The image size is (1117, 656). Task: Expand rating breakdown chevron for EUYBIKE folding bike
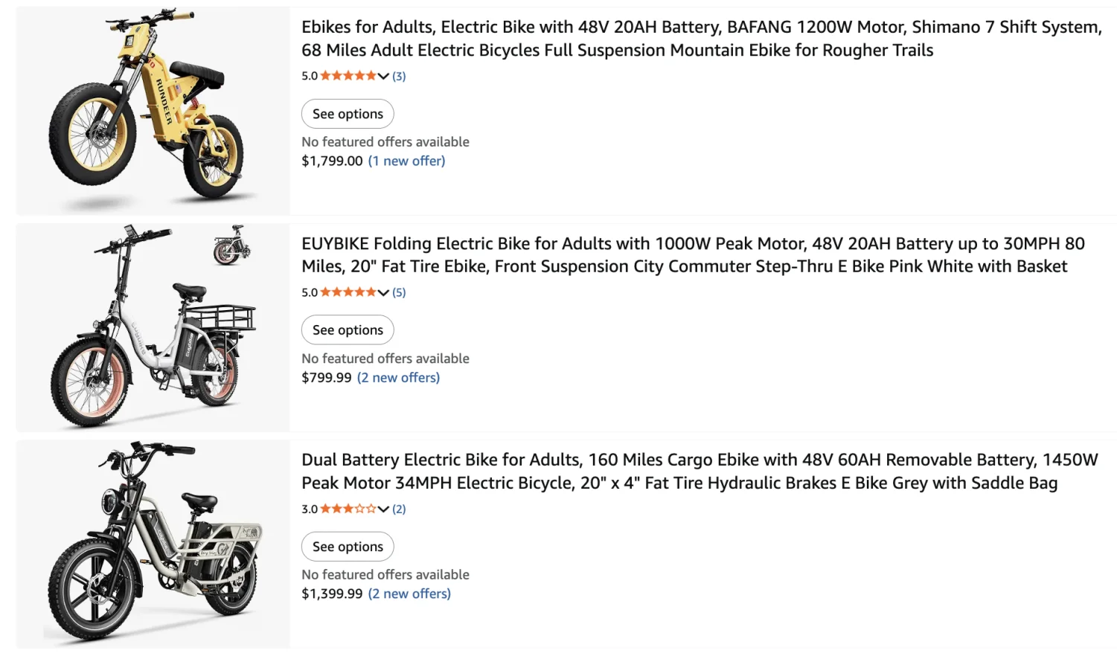[x=383, y=292]
